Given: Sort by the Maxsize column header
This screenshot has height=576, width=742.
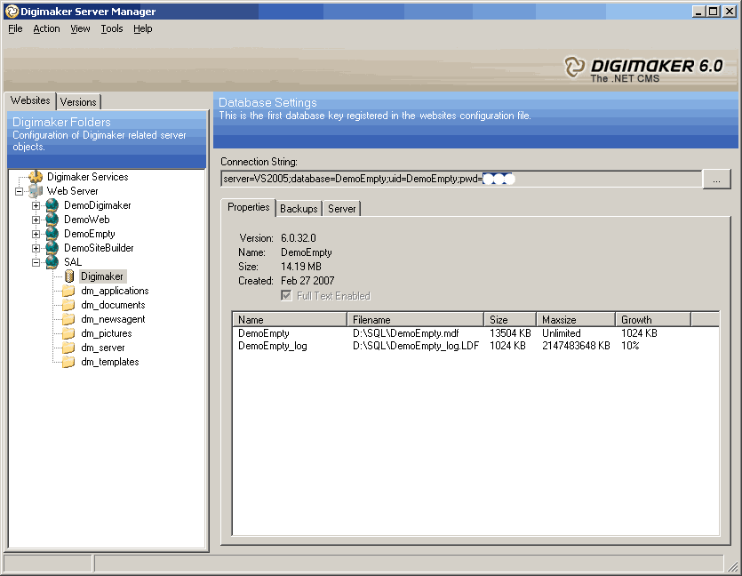Looking at the screenshot, I should click(x=576, y=320).
